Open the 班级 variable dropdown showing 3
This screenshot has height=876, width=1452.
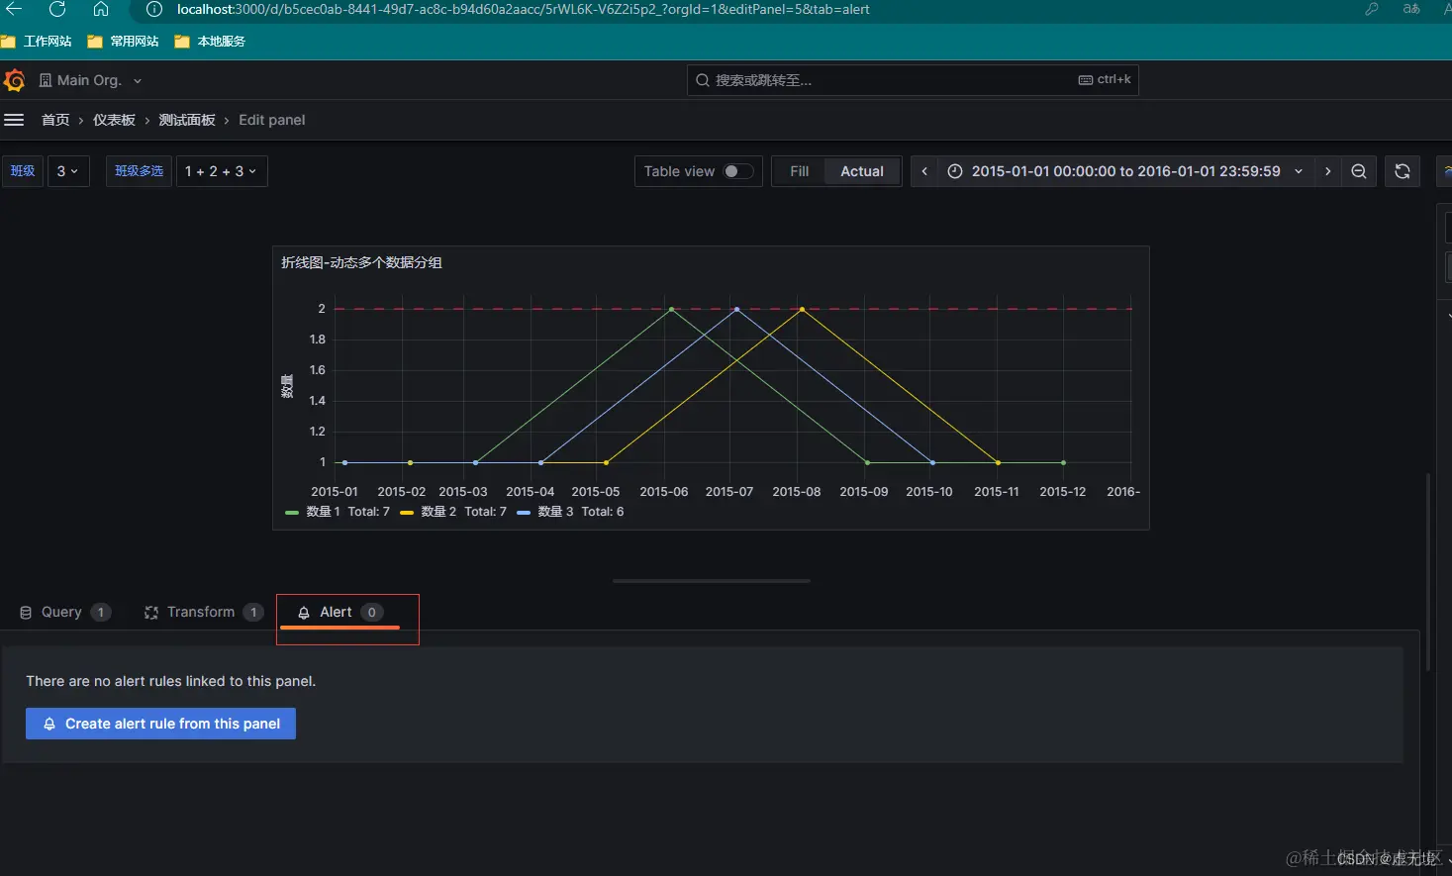coord(68,171)
